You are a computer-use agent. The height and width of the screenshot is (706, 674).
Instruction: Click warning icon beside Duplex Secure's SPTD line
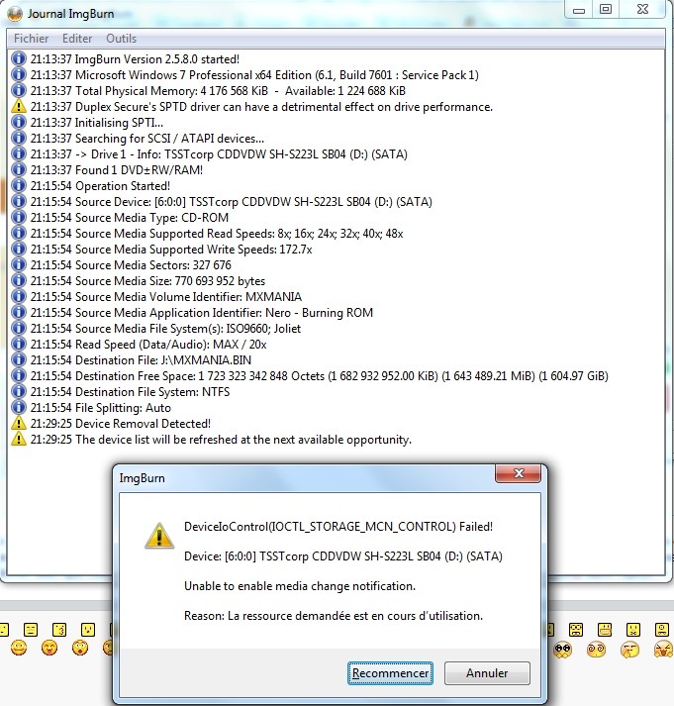[19, 106]
